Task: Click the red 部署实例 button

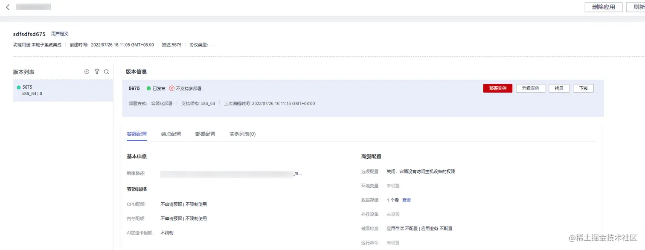Action: point(498,88)
